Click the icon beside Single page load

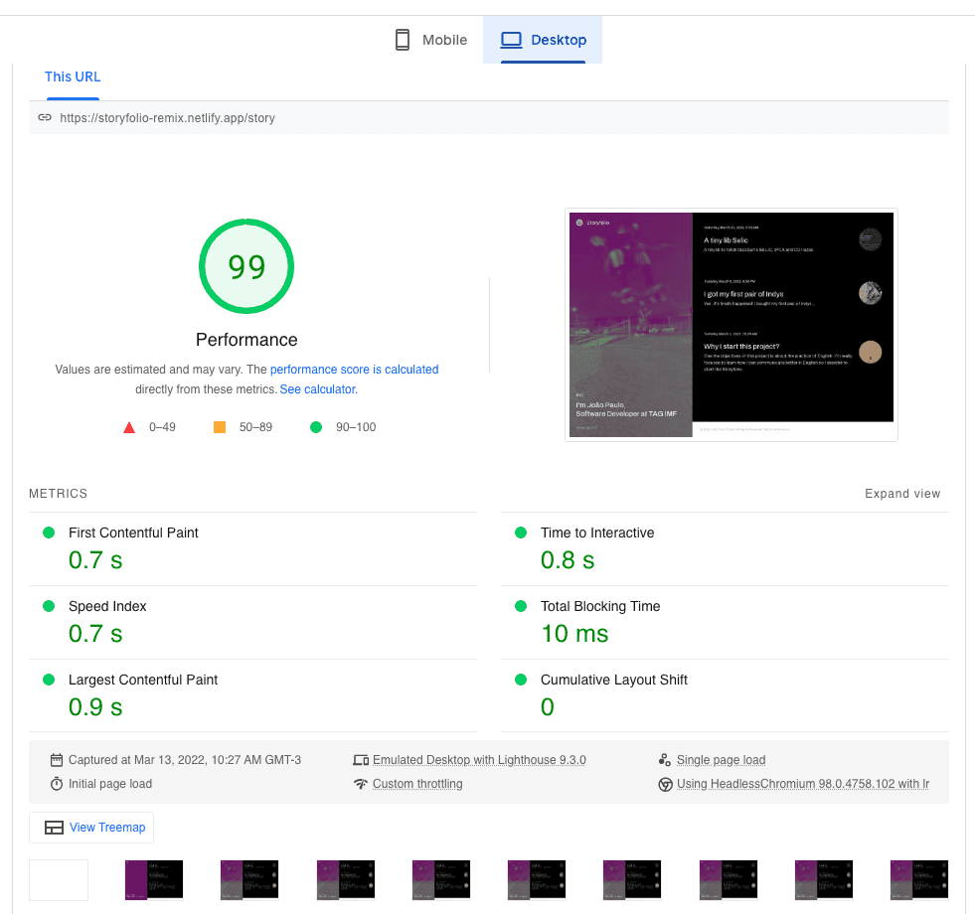[x=665, y=760]
